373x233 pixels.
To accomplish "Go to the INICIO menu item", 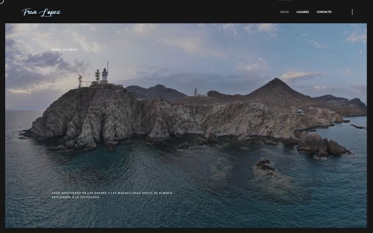I will [x=284, y=12].
